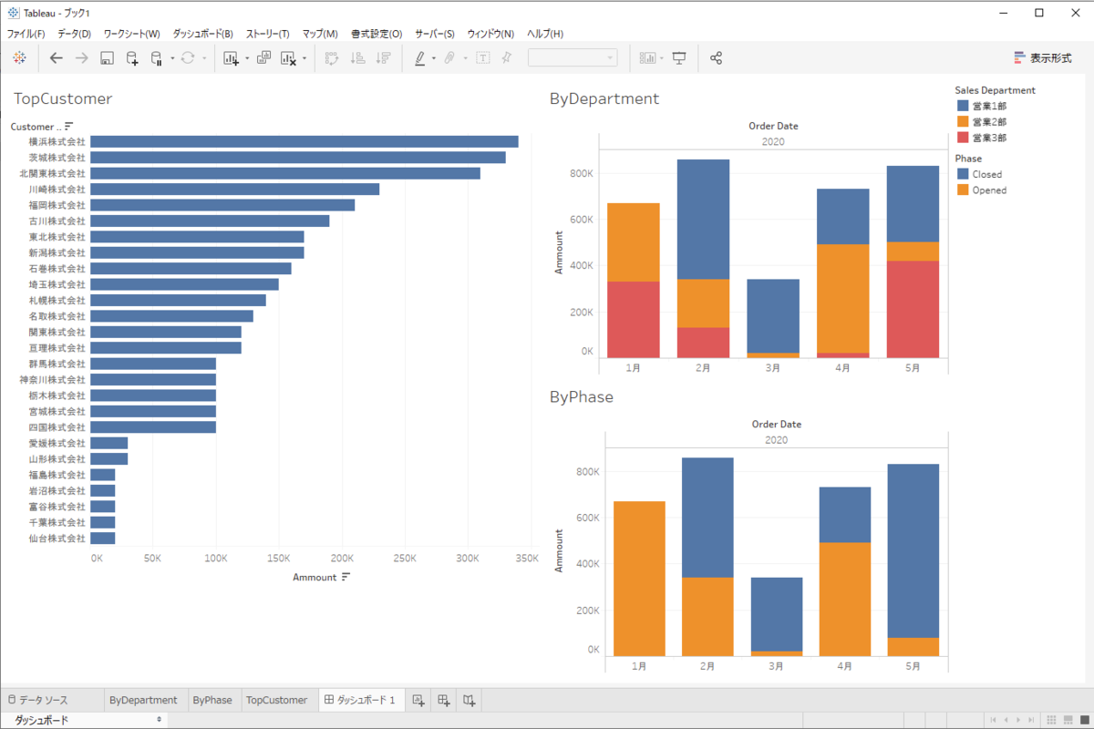Share the workbook with others
The image size is (1094, 729).
(716, 58)
